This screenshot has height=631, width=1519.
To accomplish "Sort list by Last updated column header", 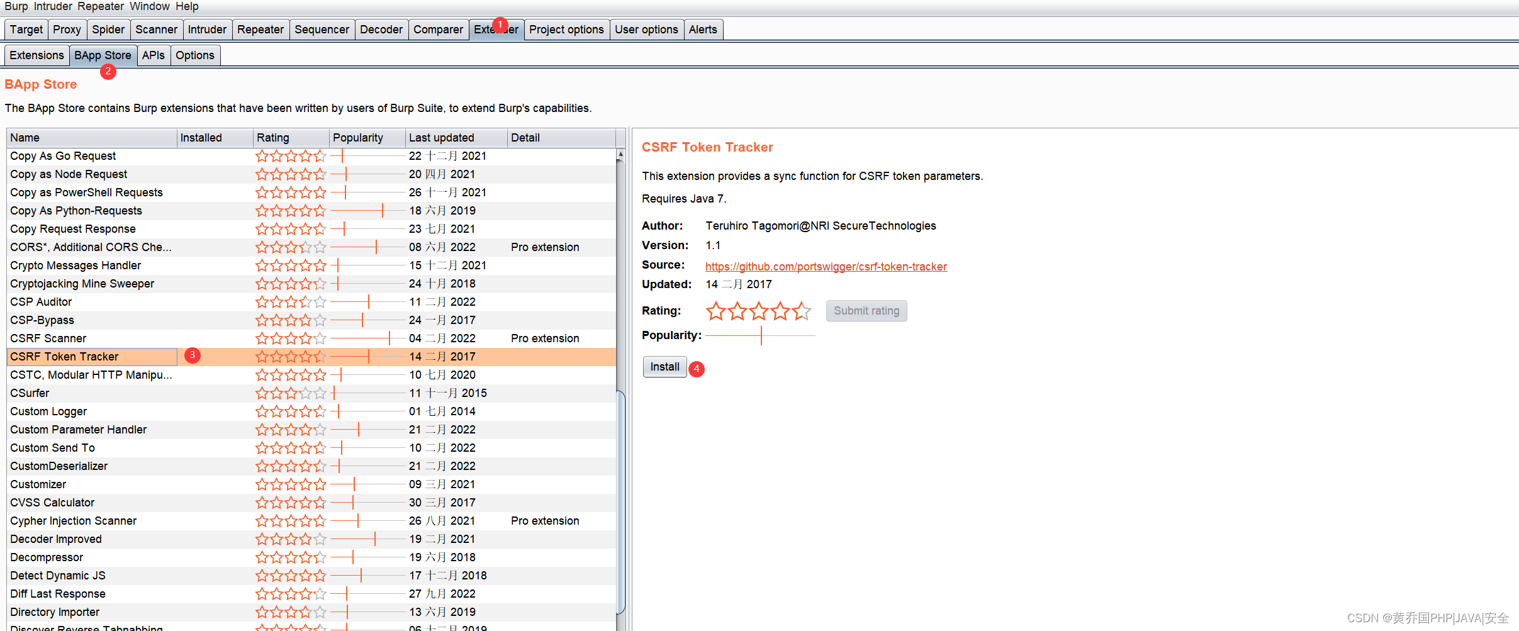I will pyautogui.click(x=456, y=138).
